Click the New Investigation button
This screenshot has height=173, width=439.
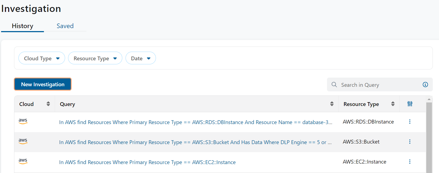coord(43,84)
